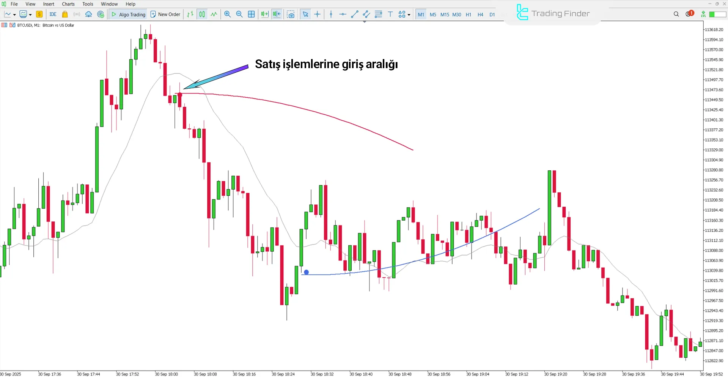This screenshot has height=377, width=728.
Task: Zoom out of the chart
Action: pyautogui.click(x=239, y=14)
